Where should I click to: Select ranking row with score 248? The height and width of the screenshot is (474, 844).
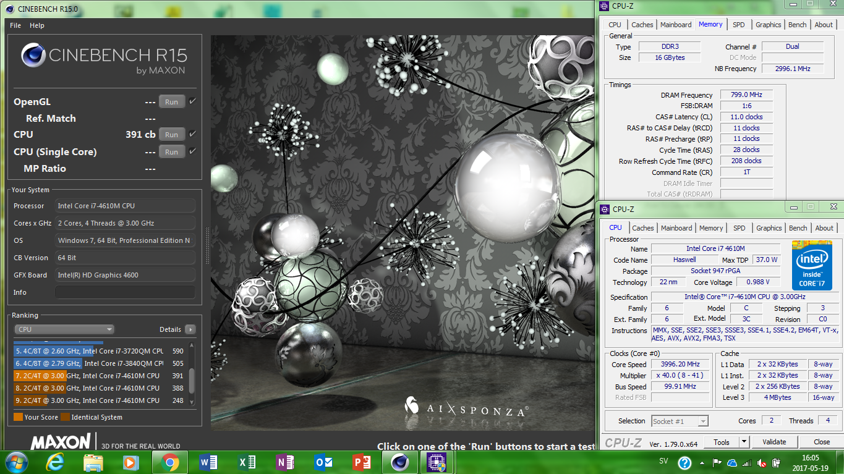point(99,400)
